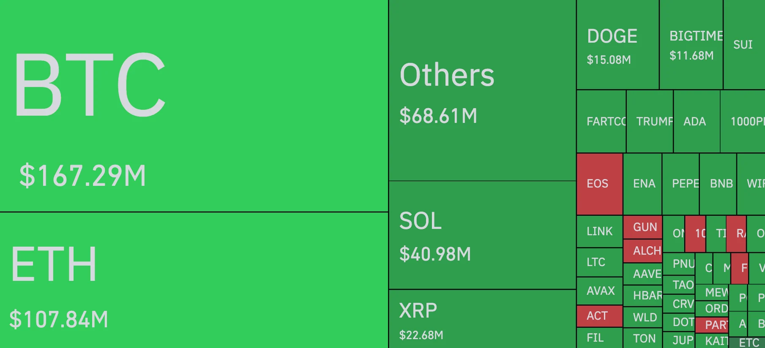Screen dimensions: 765x348
Task: Open the LINK tile
Action: 599,231
